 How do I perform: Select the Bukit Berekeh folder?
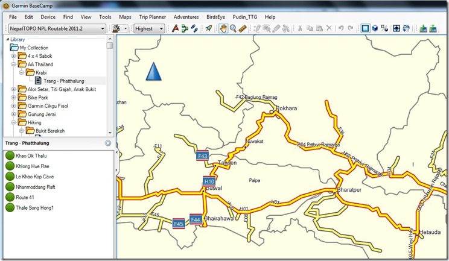click(50, 131)
